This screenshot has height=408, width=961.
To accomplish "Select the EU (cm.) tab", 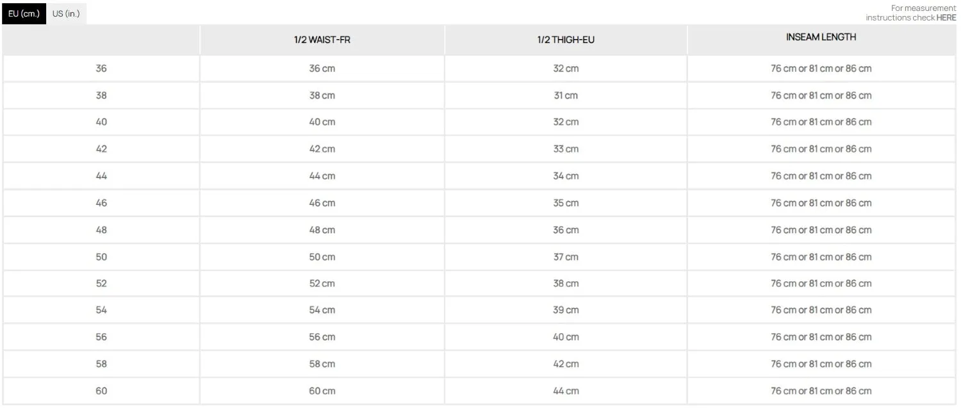I will [24, 13].
